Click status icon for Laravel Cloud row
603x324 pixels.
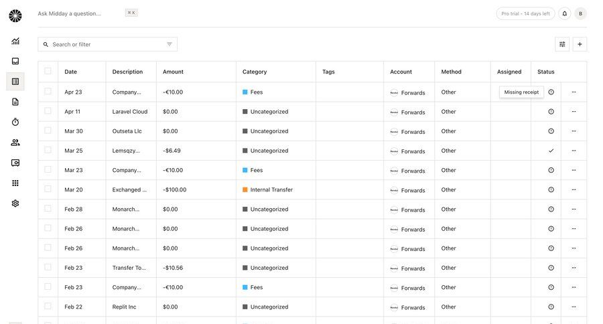coord(551,112)
